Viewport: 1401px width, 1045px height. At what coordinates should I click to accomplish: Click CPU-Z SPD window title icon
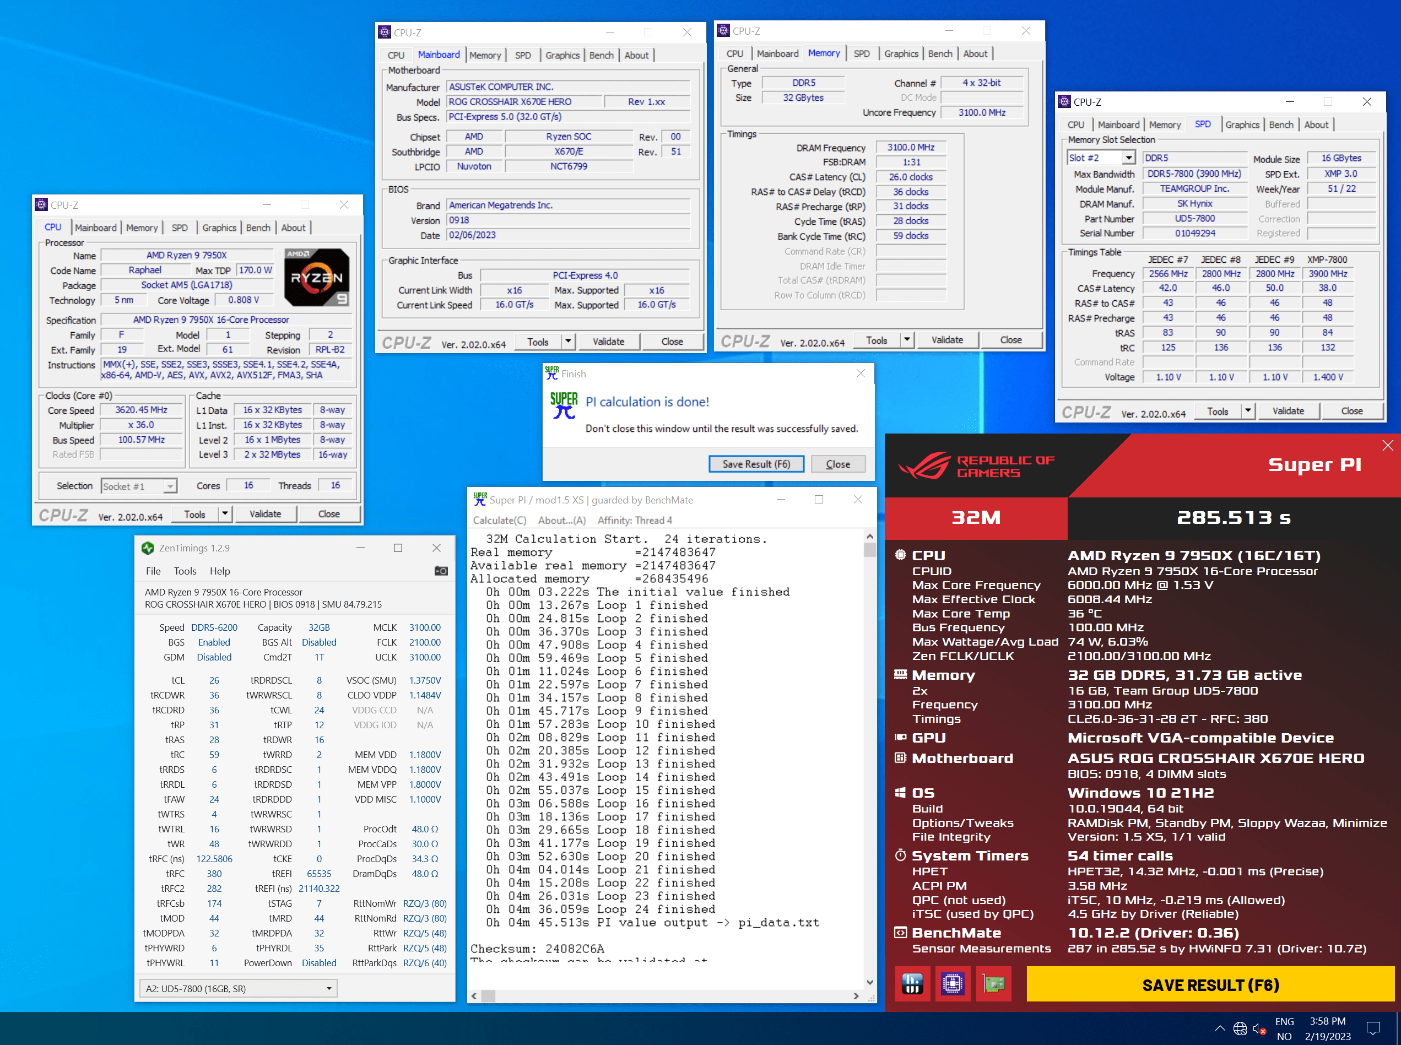[1064, 102]
